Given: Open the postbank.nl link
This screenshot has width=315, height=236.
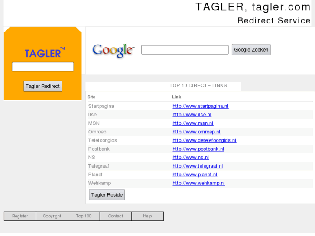Looking at the screenshot, I should (x=198, y=149).
